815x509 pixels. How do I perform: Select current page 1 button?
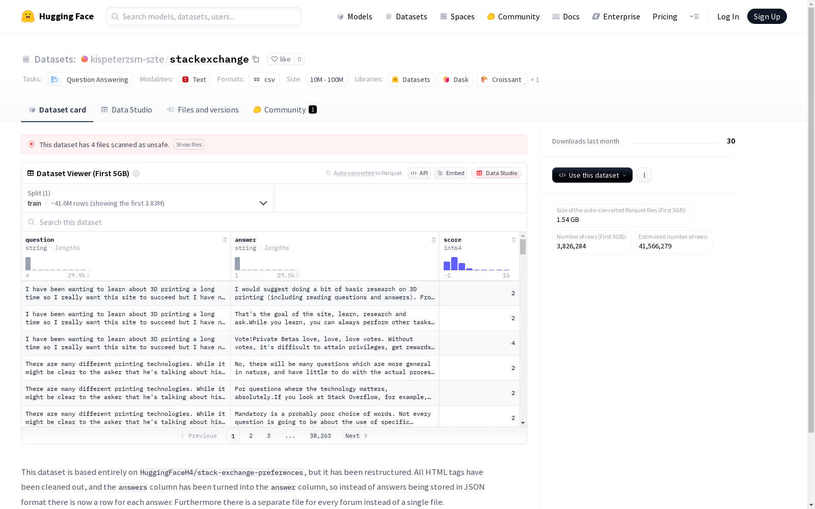pyautogui.click(x=233, y=436)
